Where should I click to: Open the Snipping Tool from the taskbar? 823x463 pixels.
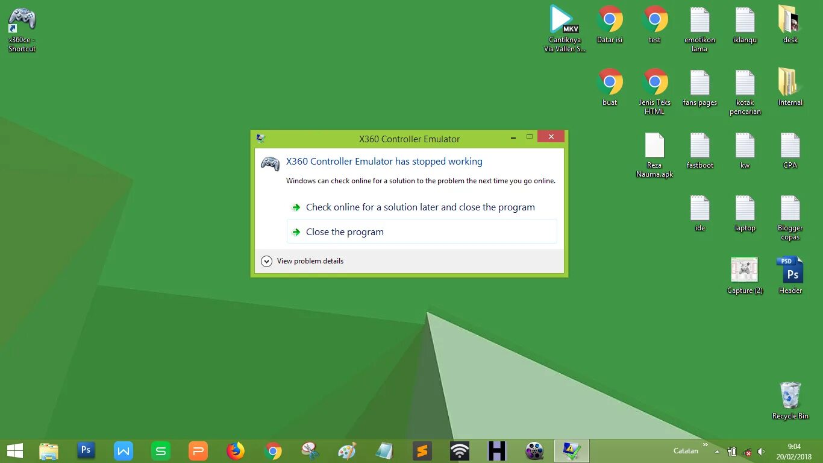(310, 451)
